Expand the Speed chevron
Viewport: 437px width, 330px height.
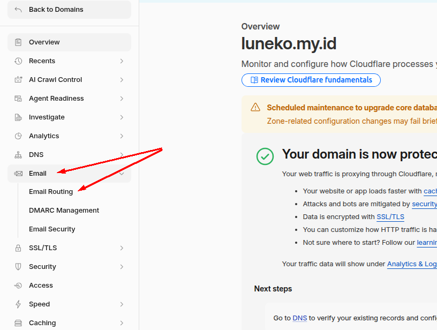click(x=122, y=304)
